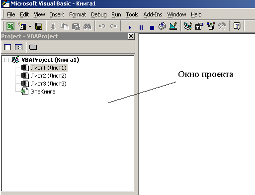
Task: Select Лист2 (Лист2) in the tree
Action: pyautogui.click(x=49, y=76)
